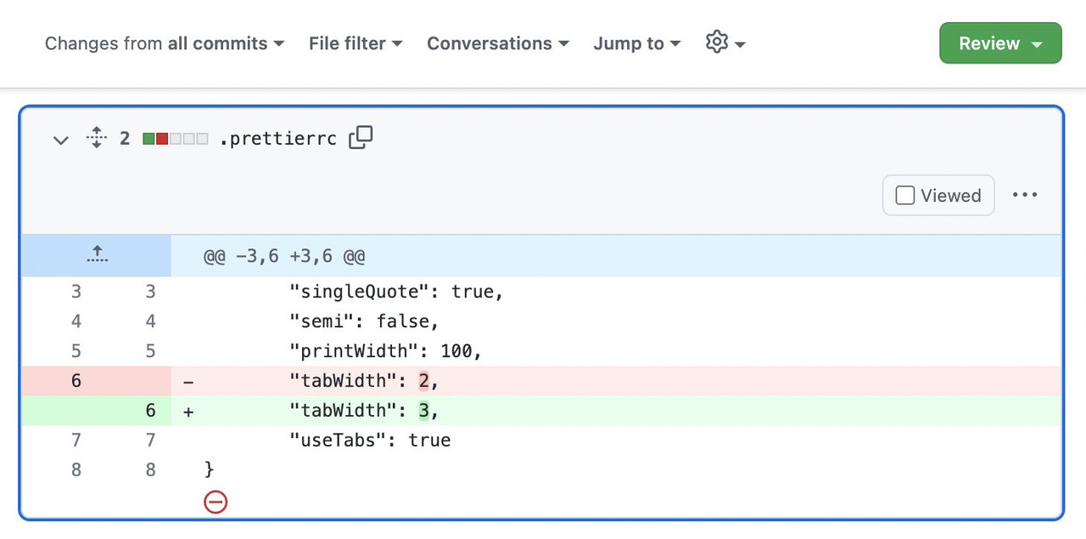Select deleted line number 6

click(x=76, y=381)
